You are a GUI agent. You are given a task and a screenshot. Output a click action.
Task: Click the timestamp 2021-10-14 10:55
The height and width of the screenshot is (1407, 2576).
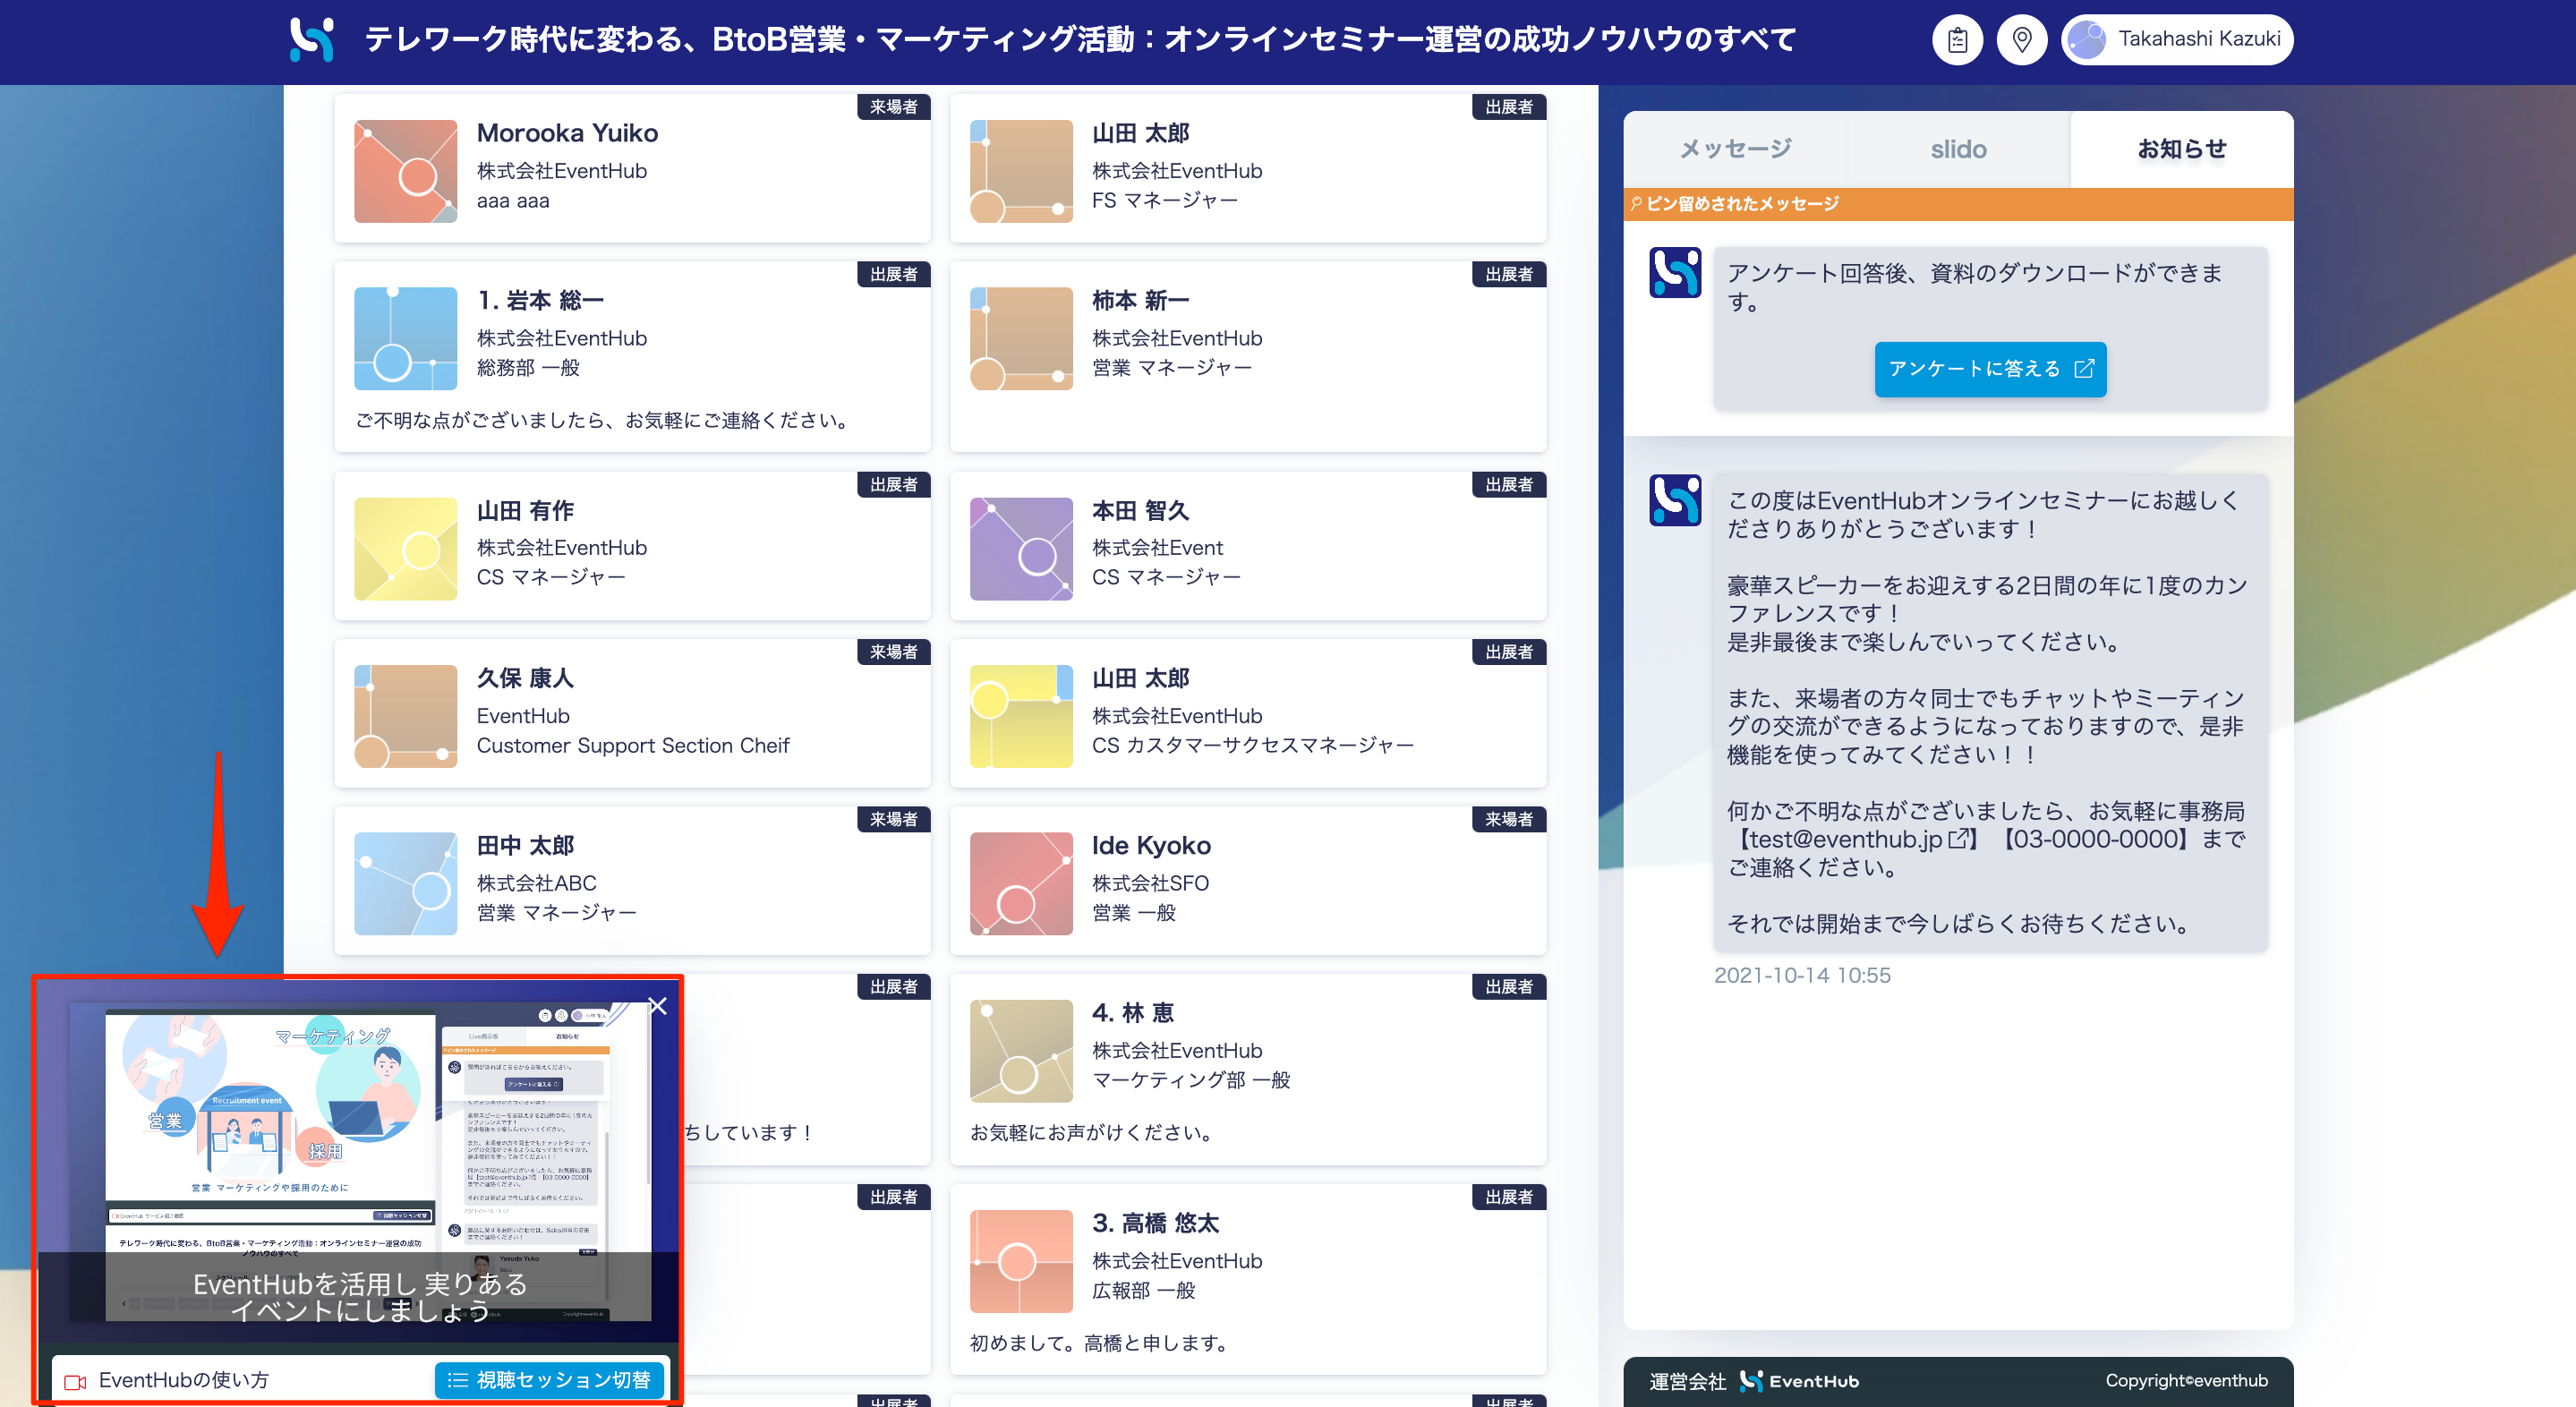click(1802, 975)
